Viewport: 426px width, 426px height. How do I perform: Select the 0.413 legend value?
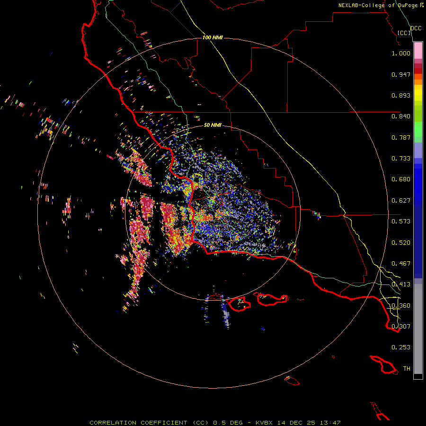pos(401,284)
